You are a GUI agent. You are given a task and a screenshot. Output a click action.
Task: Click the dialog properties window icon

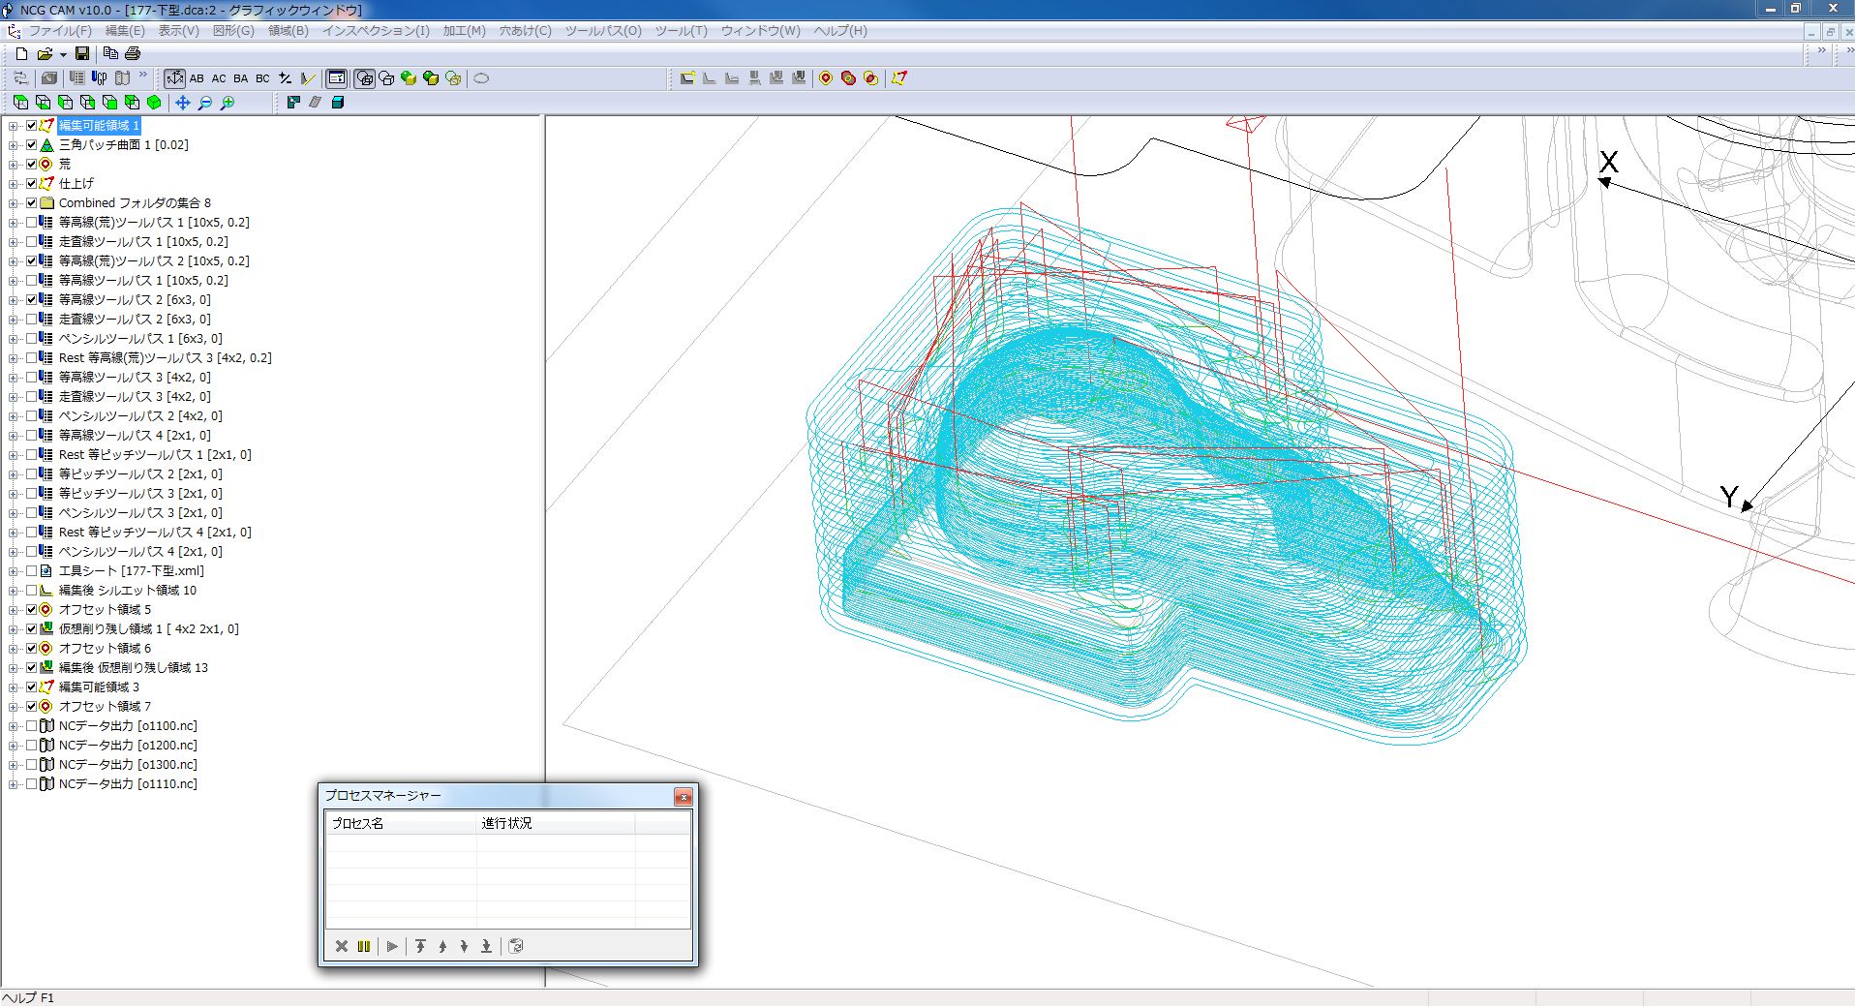point(336,78)
